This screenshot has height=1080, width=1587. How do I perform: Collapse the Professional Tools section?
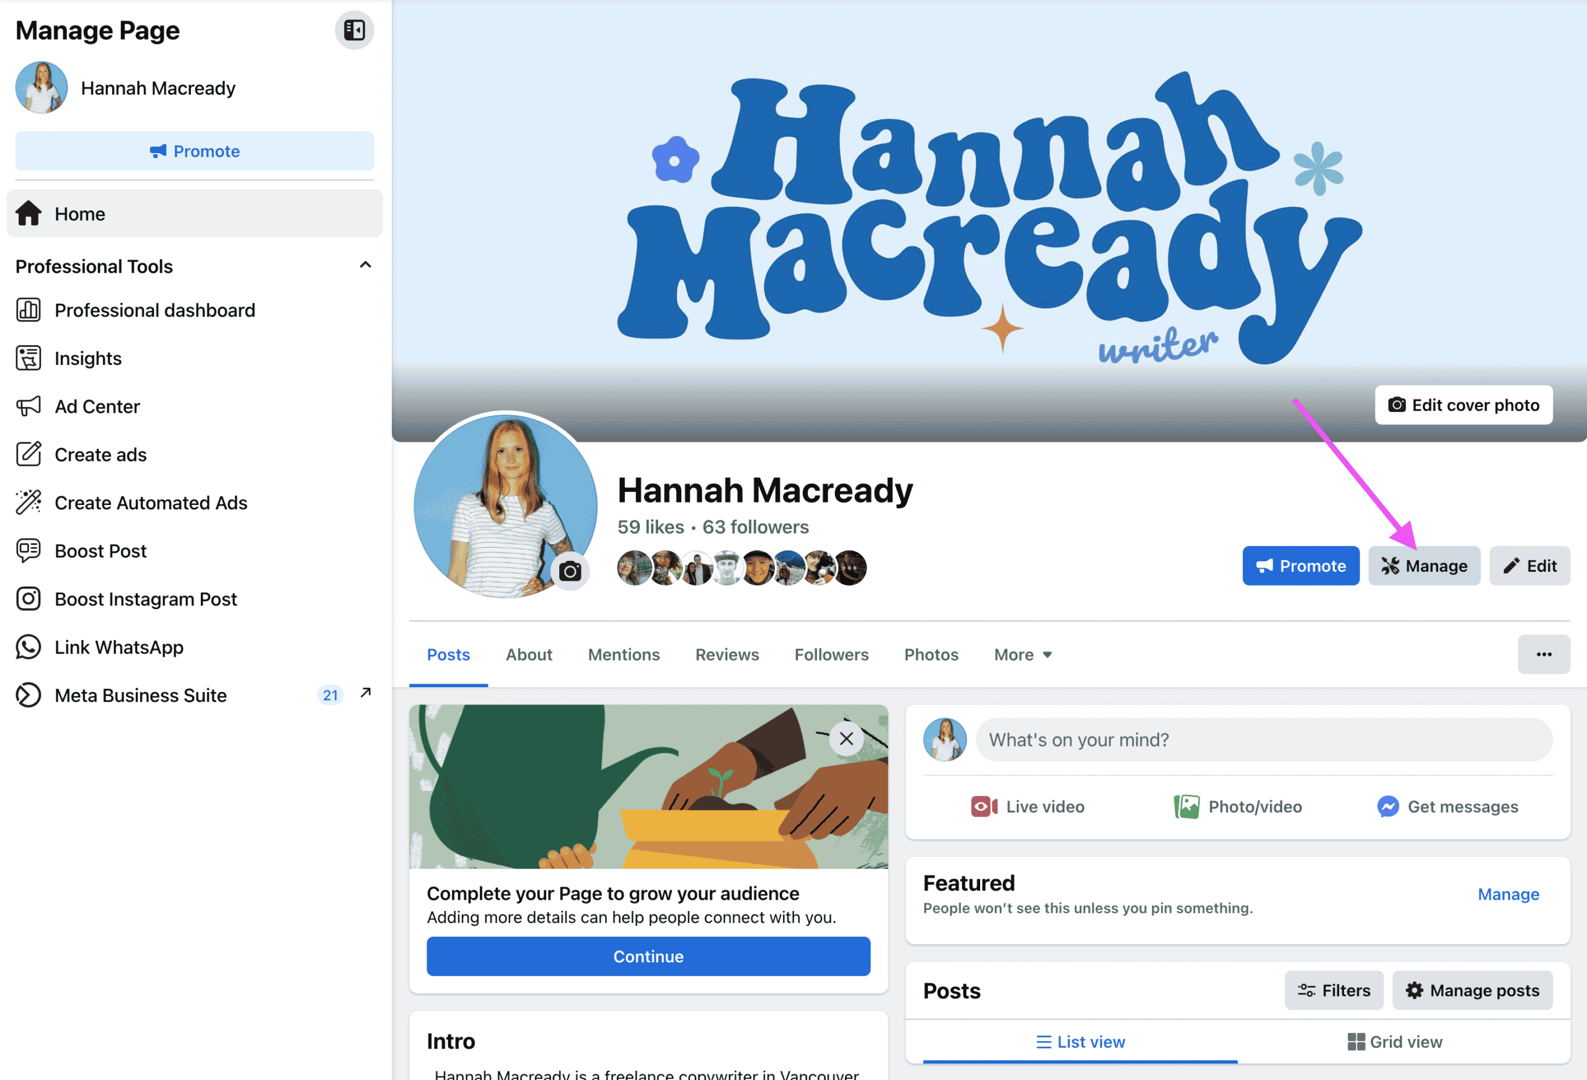[365, 265]
